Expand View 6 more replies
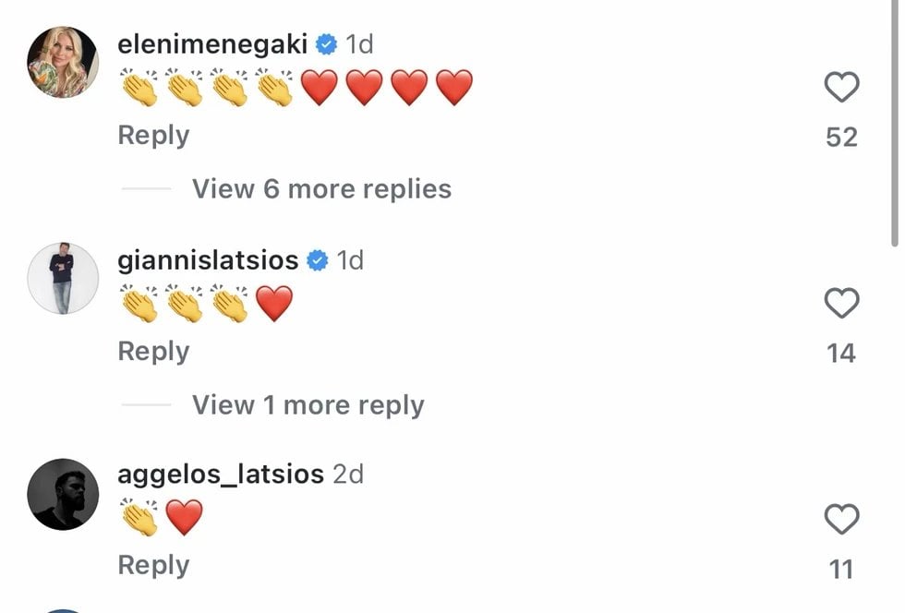The height and width of the screenshot is (613, 905). [321, 188]
